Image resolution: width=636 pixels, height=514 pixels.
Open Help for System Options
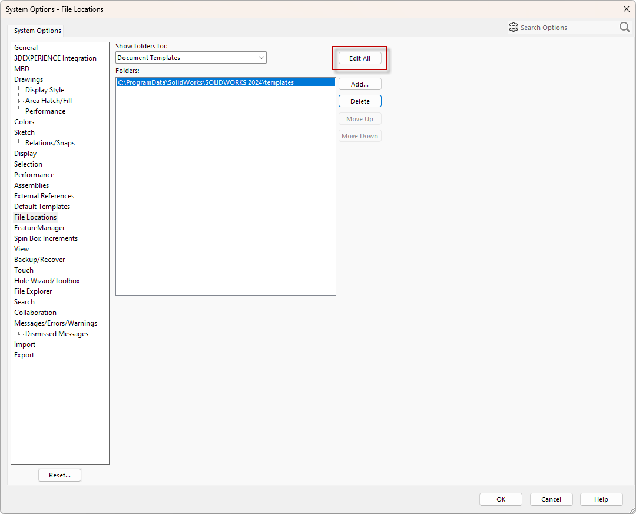pos(601,499)
